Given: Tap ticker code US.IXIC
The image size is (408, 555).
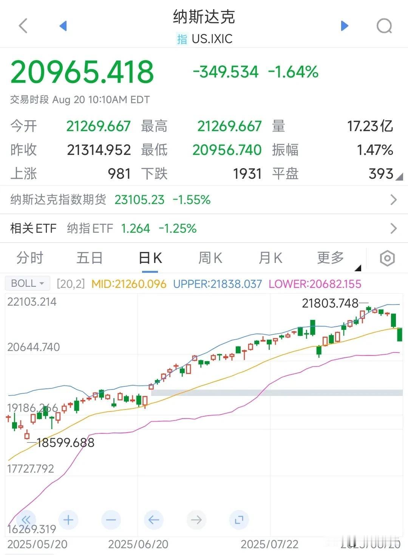Looking at the screenshot, I should tap(212, 39).
